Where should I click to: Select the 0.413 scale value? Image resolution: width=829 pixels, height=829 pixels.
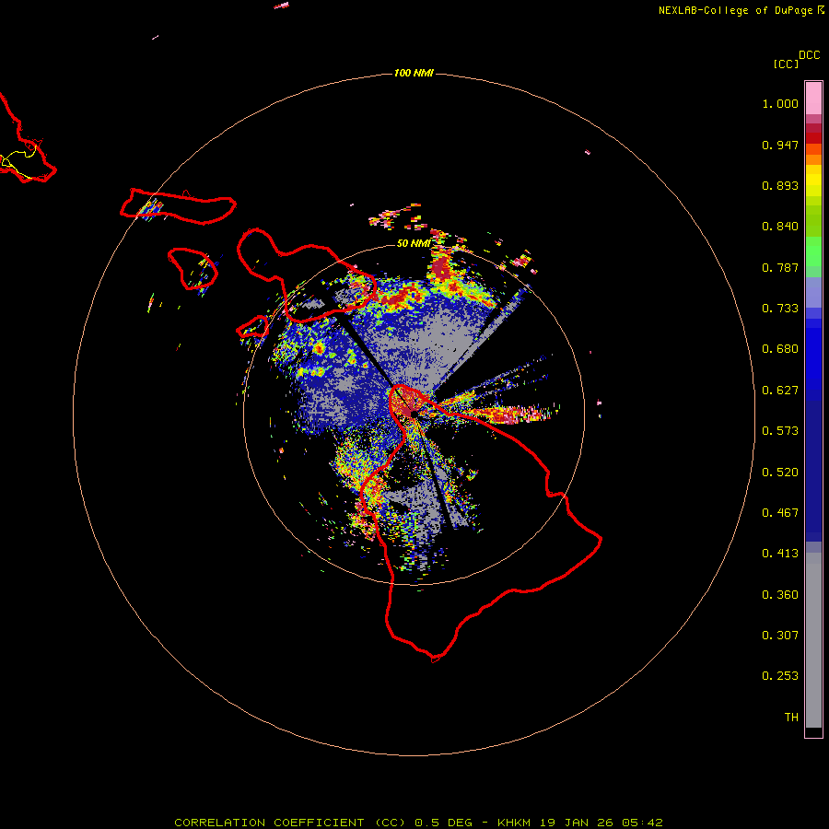tap(780, 554)
